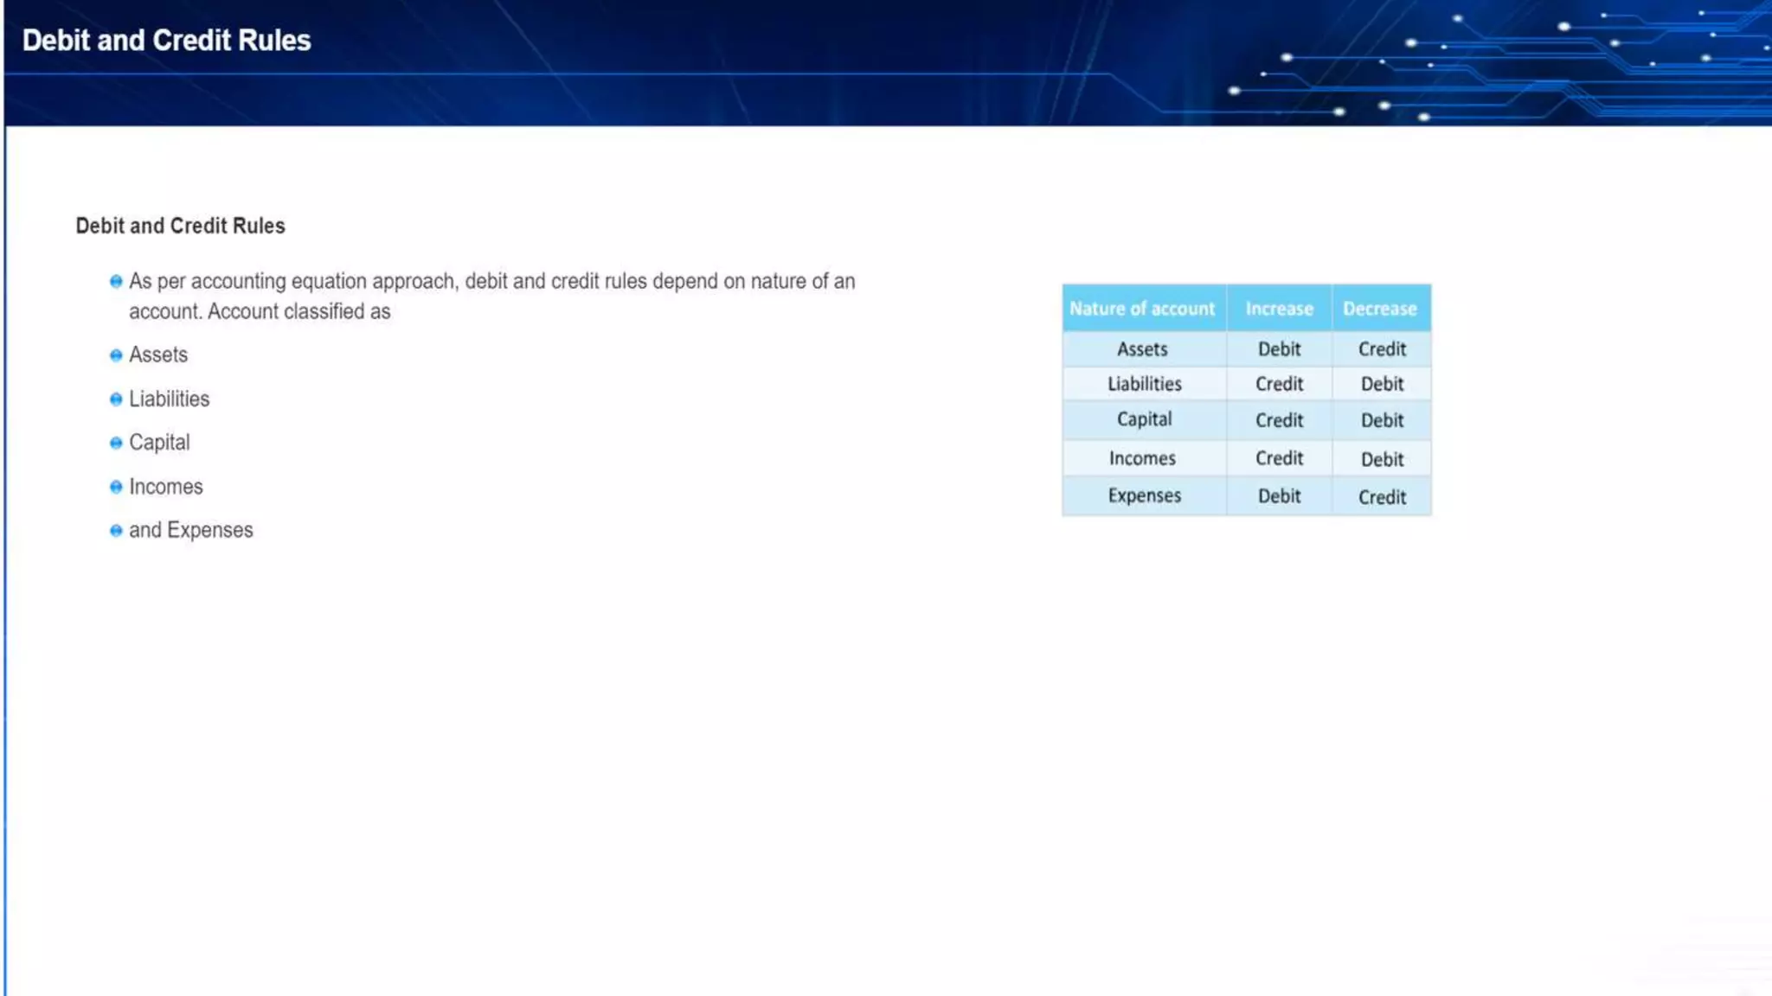Click the 'Liabilities' row label in table
1772x996 pixels.
pos(1144,384)
